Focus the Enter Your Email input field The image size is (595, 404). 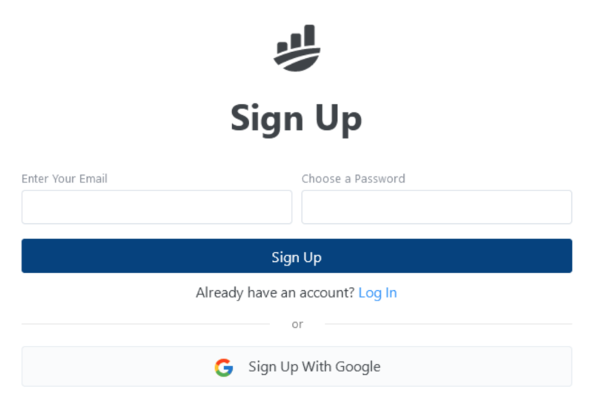coord(157,207)
